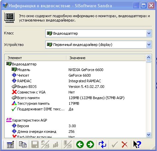The width and height of the screenshot is (157, 151).
Task: Maximize the SiSoftware Sandra window
Action: pos(143,6)
